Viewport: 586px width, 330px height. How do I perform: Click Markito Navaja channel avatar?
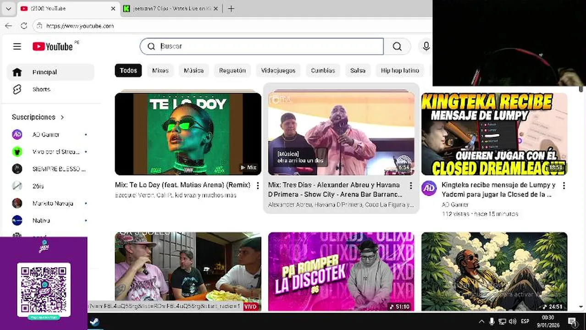(x=17, y=203)
